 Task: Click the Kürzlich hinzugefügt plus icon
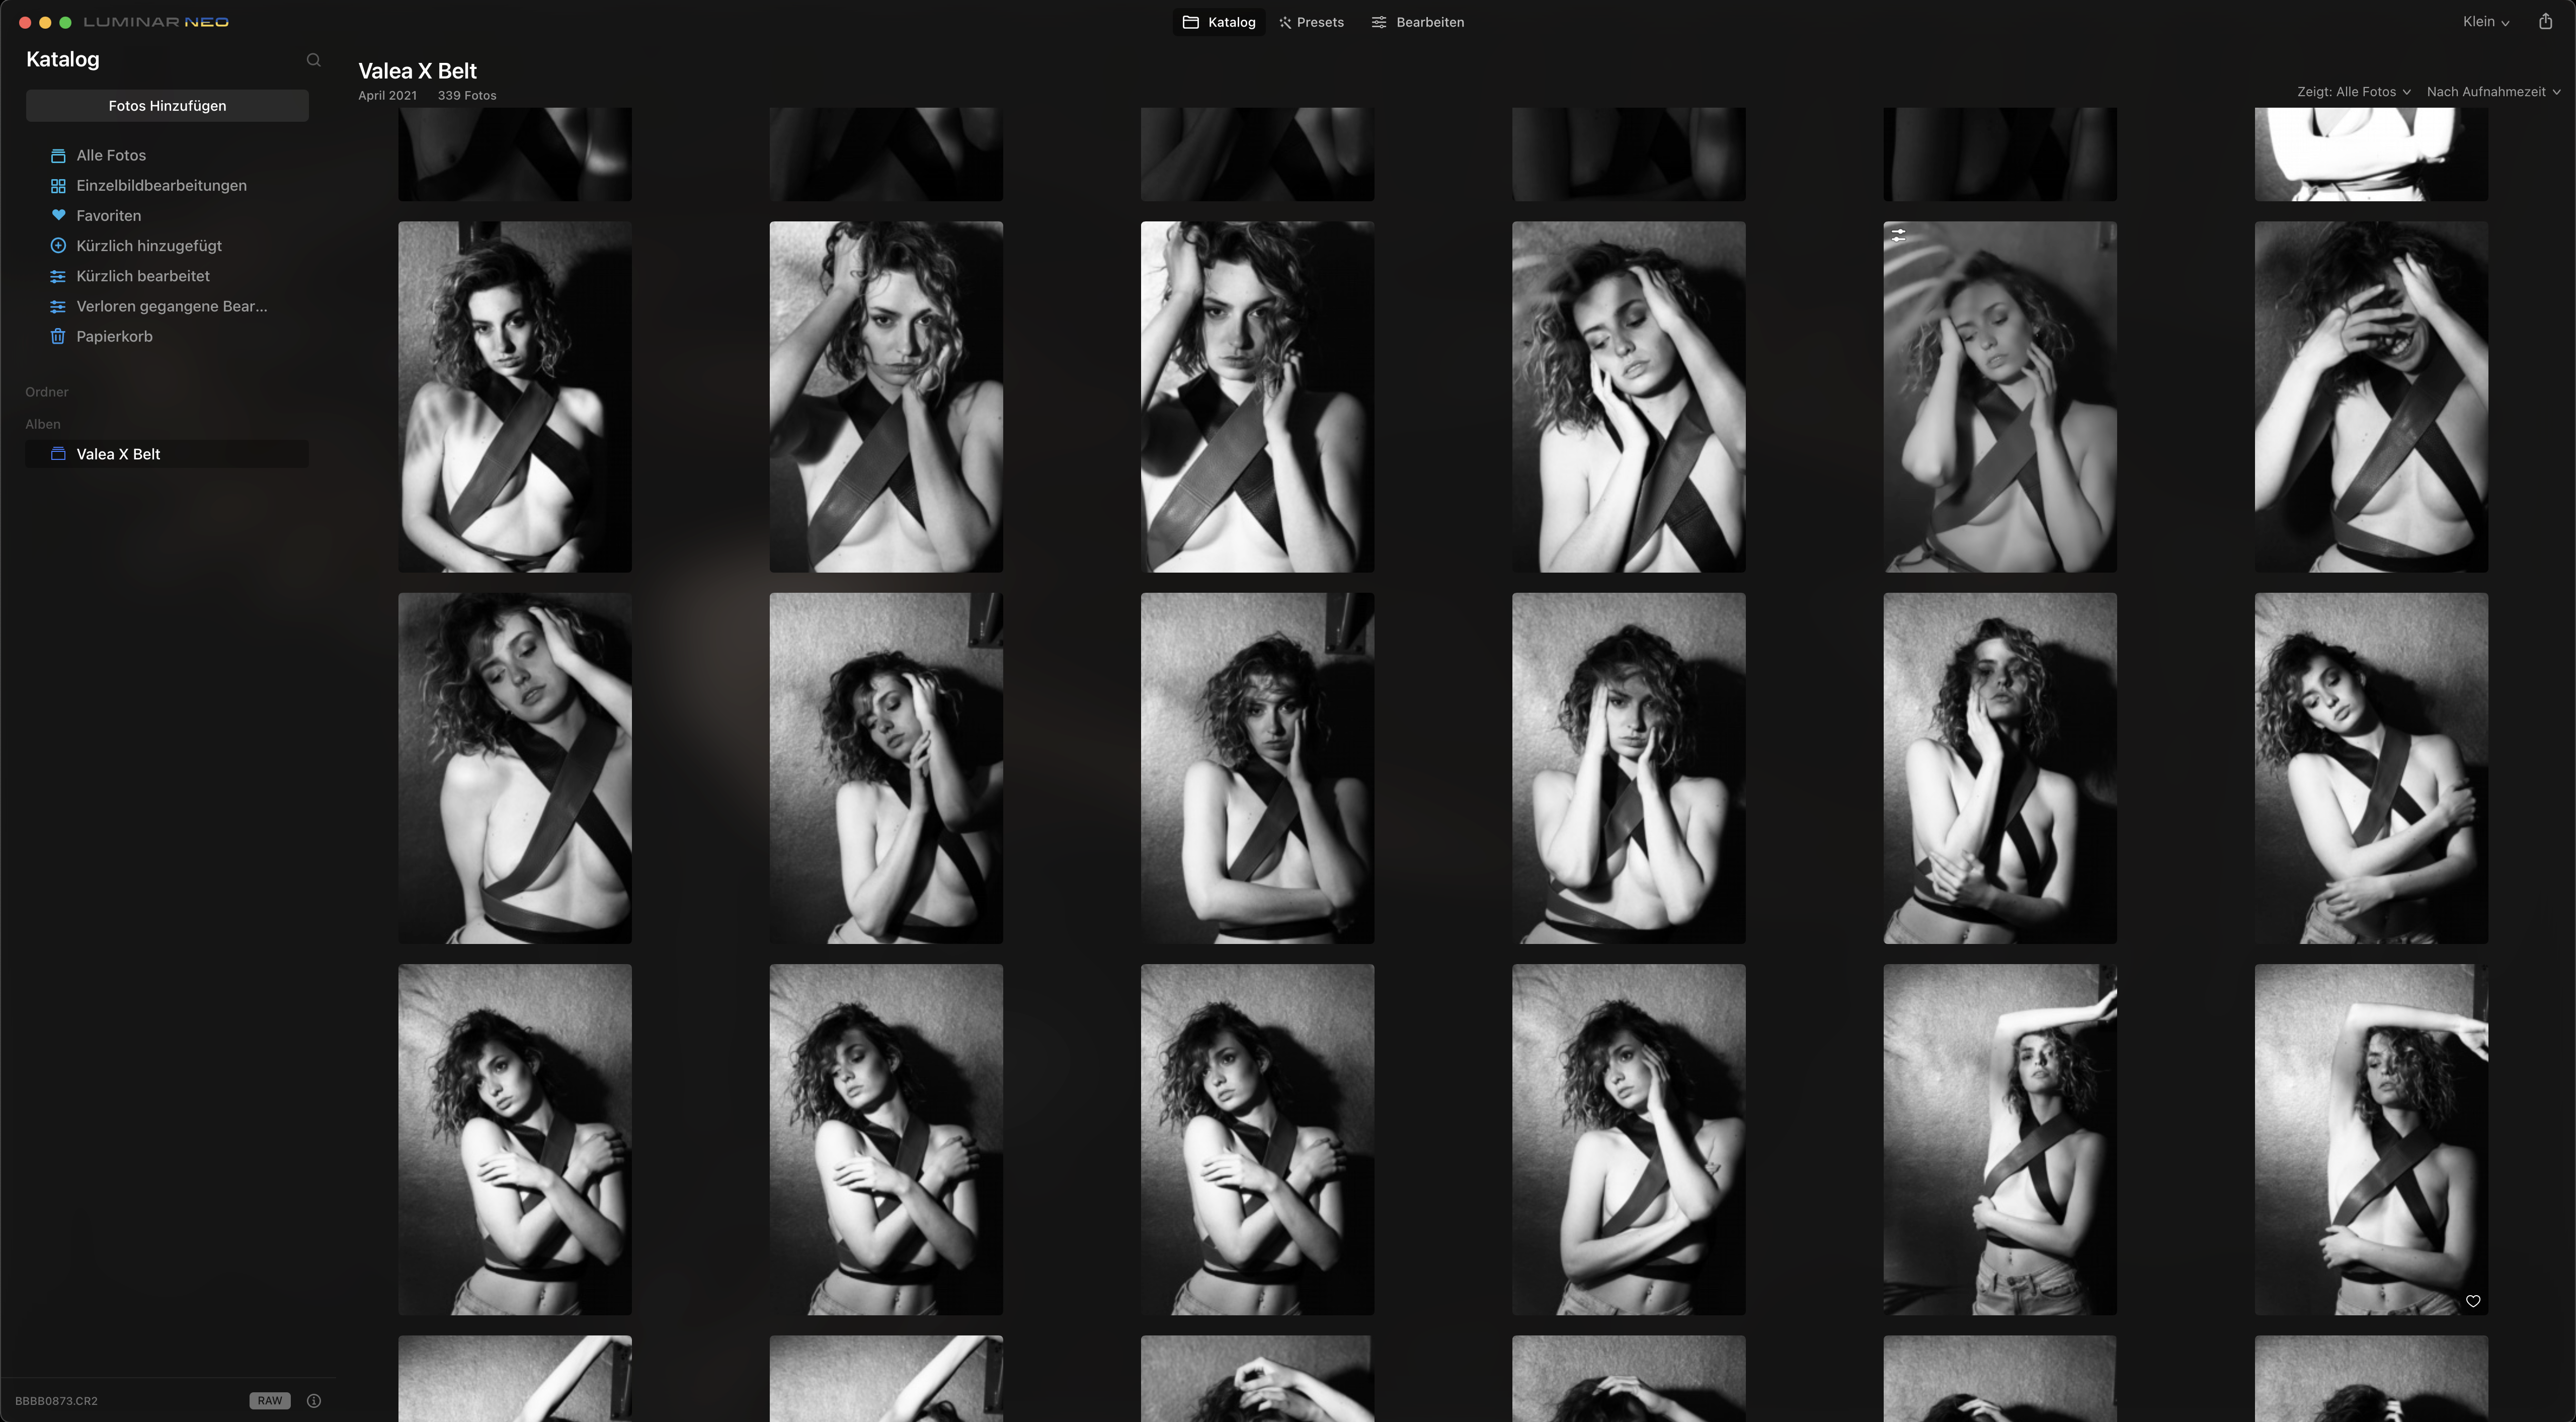58,246
